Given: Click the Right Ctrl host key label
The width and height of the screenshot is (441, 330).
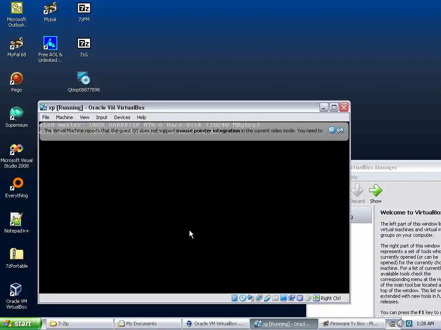Looking at the screenshot, I should click(x=330, y=298).
